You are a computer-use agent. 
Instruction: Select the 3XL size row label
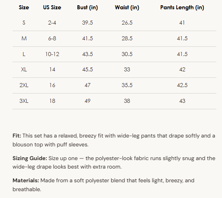(24, 101)
